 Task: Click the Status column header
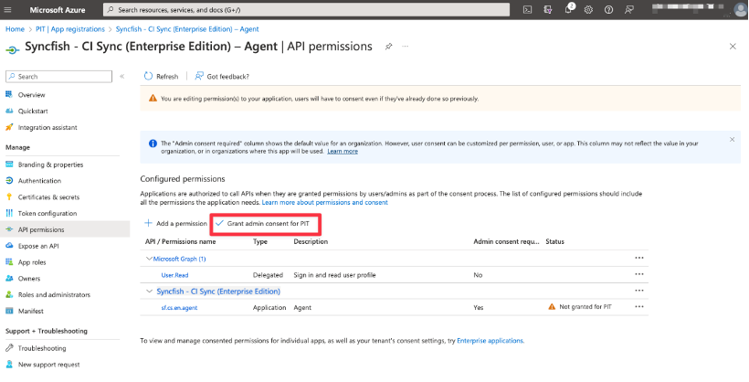[x=554, y=241]
